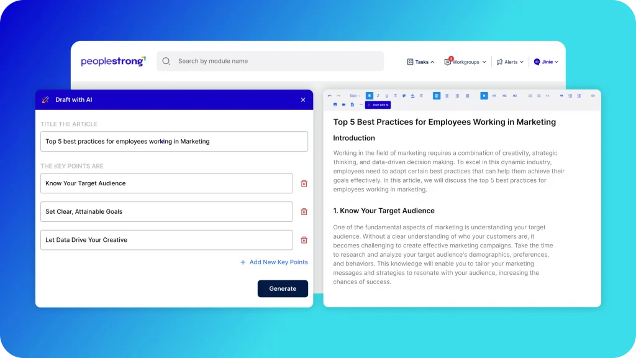The image size is (636, 358).
Task: Open the Alerts dropdown menu
Action: pyautogui.click(x=510, y=62)
